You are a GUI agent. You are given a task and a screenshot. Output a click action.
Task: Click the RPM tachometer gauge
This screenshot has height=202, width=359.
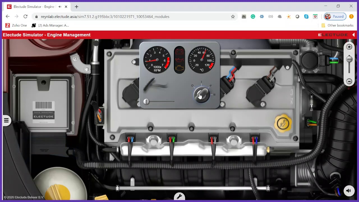coord(157,60)
